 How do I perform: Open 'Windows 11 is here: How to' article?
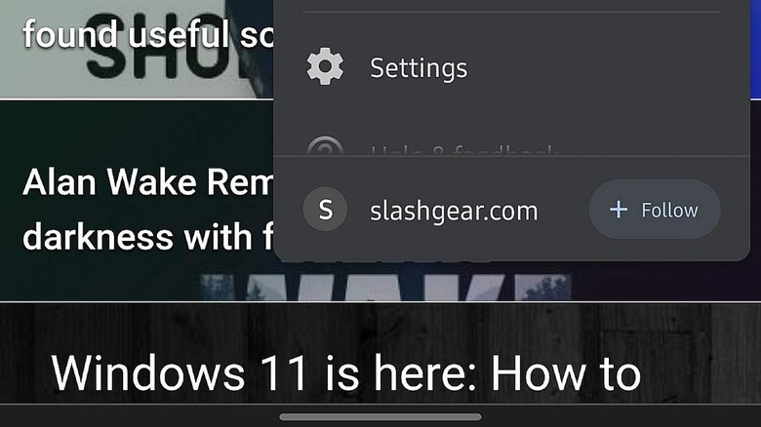pos(346,372)
